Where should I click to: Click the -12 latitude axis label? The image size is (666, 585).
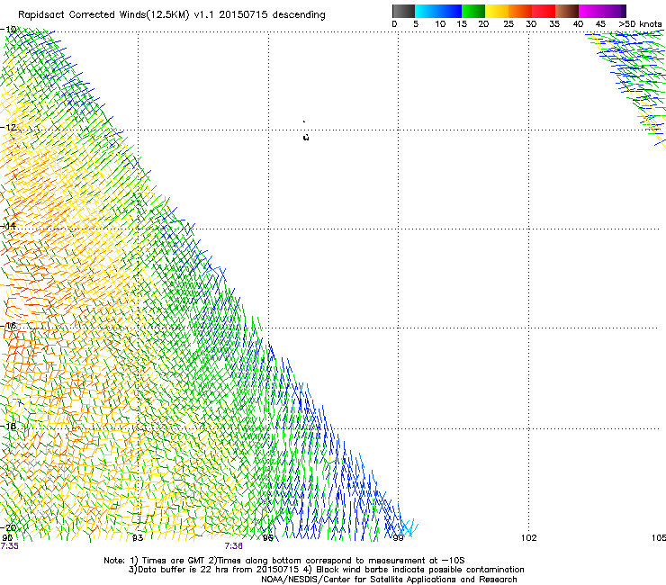(8, 128)
